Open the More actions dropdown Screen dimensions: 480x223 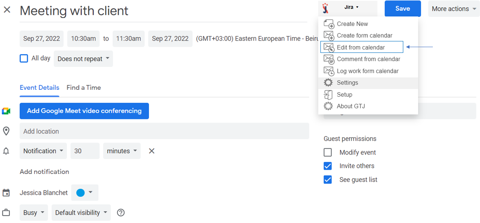[454, 9]
